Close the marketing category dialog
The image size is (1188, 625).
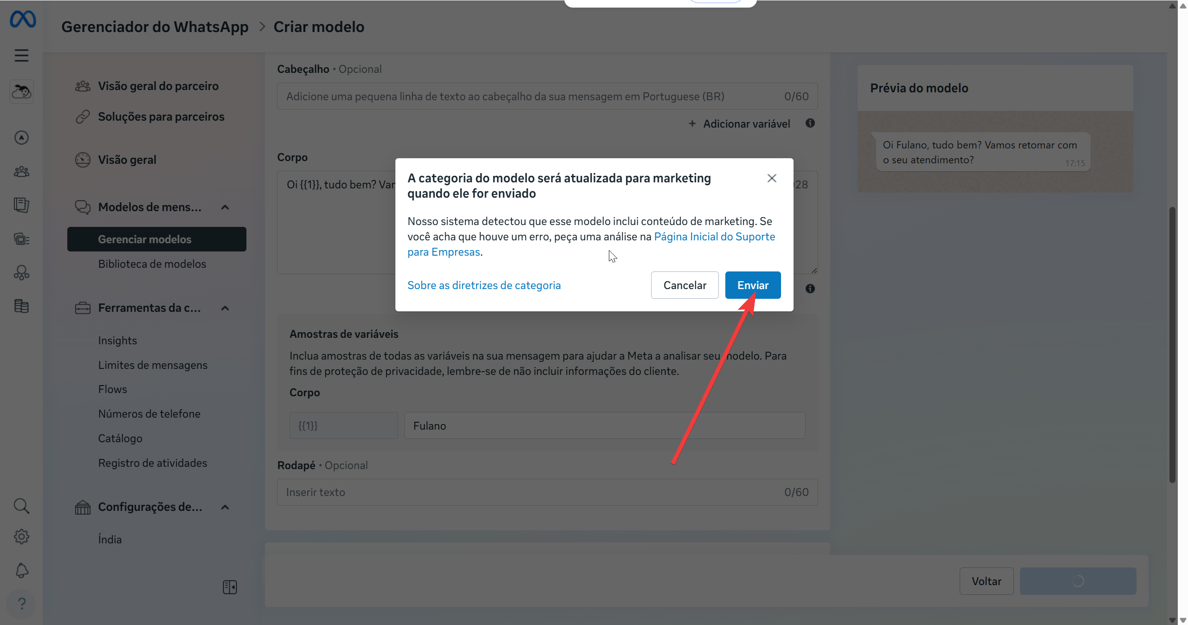pos(772,178)
